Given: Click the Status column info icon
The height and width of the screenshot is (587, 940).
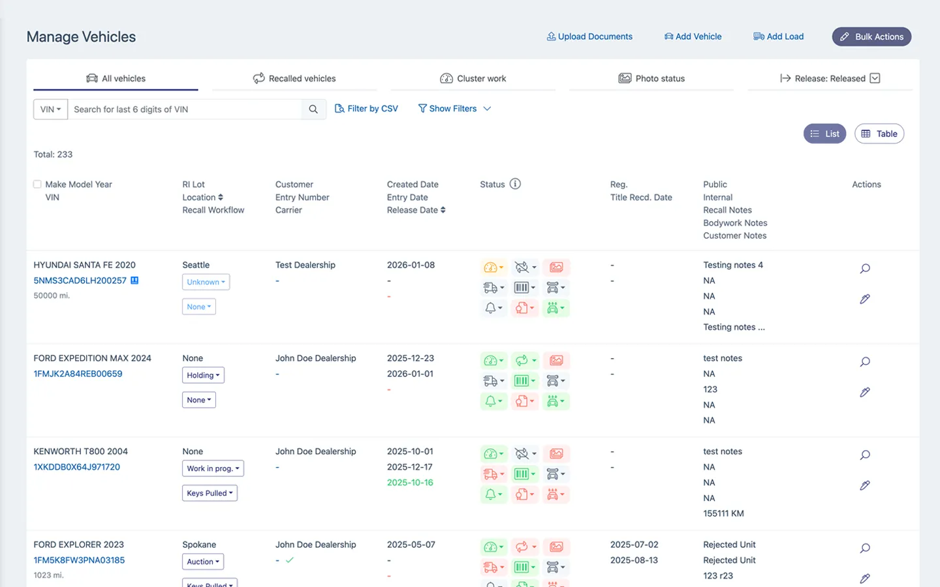Looking at the screenshot, I should [x=515, y=184].
